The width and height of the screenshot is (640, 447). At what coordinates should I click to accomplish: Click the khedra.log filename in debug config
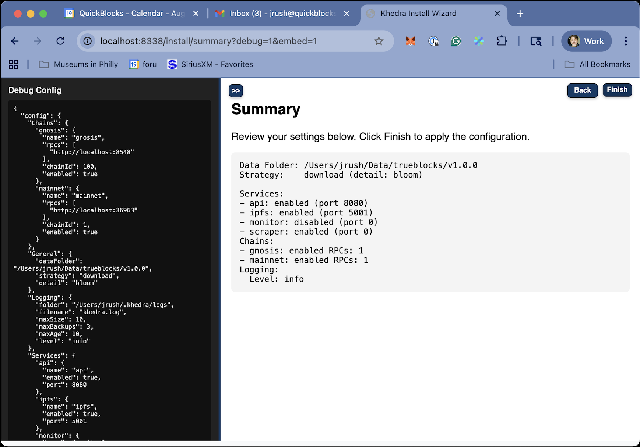81,312
